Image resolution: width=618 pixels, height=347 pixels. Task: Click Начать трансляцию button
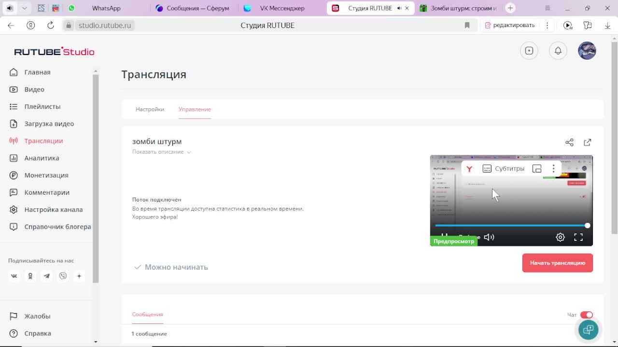click(x=557, y=263)
